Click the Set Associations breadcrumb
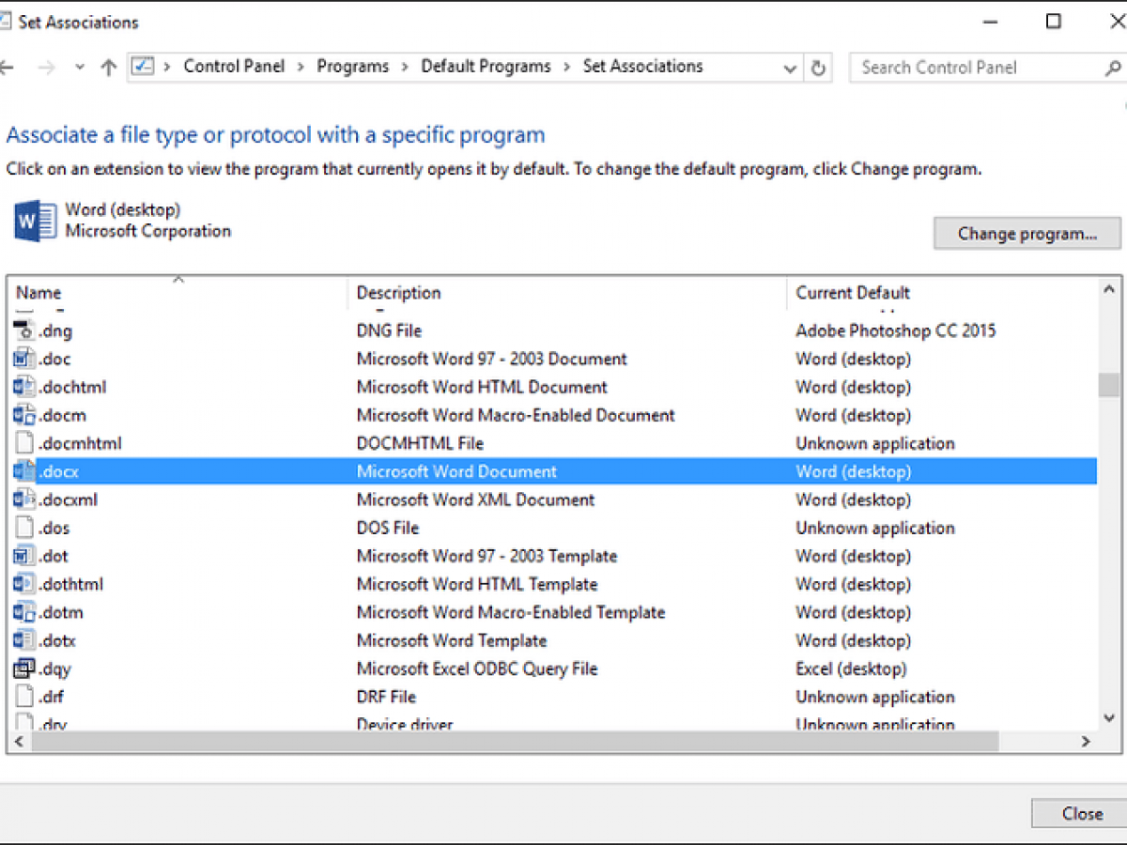Screen dimensions: 1127x845 tap(642, 67)
